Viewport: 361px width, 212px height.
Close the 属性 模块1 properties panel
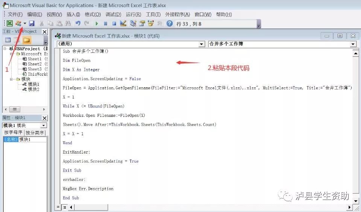[45, 118]
